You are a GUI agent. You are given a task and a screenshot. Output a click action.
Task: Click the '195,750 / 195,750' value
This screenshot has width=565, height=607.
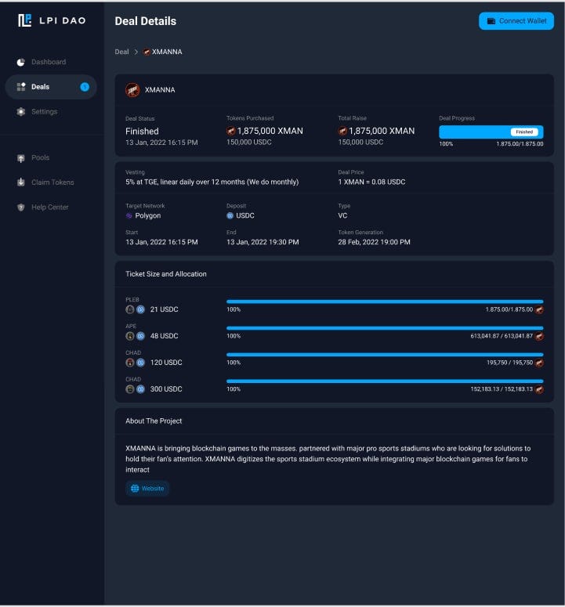tap(510, 363)
